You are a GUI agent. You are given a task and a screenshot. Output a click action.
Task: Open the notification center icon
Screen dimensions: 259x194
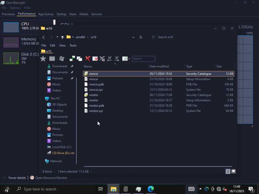tap(251, 189)
